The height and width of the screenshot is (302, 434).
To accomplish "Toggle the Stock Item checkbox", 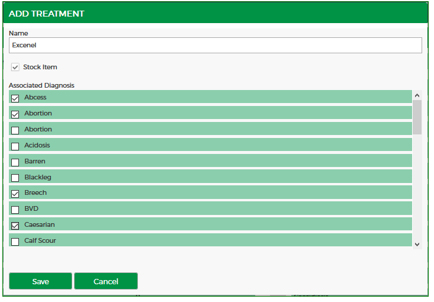I will (15, 67).
